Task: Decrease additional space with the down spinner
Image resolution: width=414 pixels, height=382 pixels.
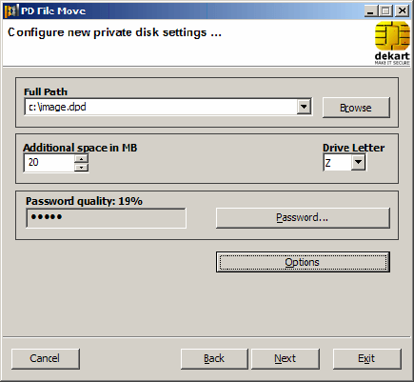Action: [82, 167]
